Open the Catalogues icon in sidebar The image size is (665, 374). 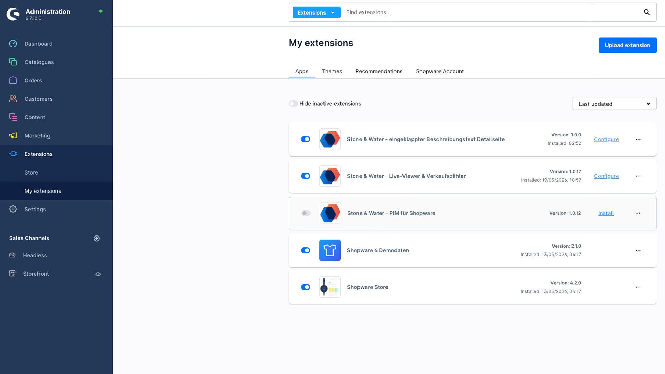[13, 62]
